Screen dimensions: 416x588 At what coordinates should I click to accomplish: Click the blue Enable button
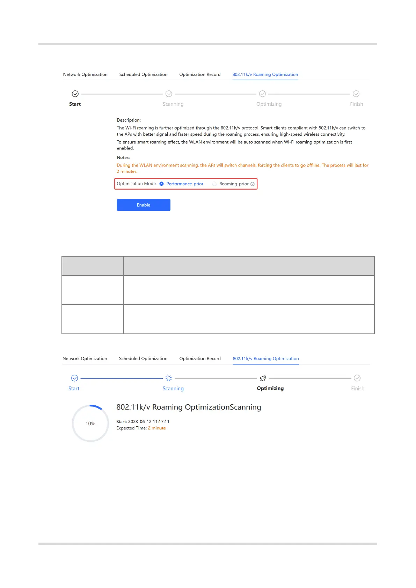tap(144, 205)
